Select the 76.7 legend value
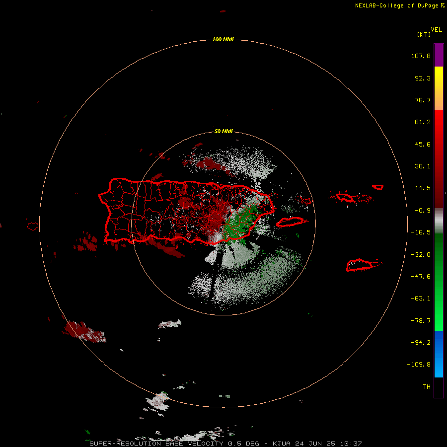The width and height of the screenshot is (447, 447). [423, 100]
